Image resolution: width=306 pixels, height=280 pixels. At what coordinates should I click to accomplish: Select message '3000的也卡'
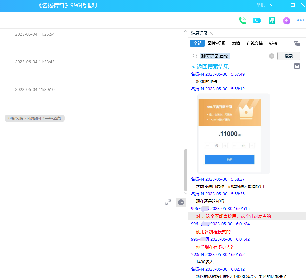click(x=207, y=82)
